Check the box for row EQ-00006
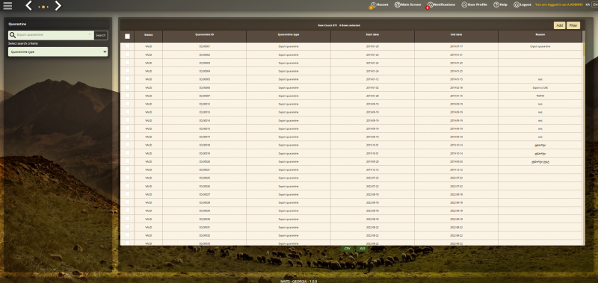This screenshot has width=598, height=283. coord(127,87)
